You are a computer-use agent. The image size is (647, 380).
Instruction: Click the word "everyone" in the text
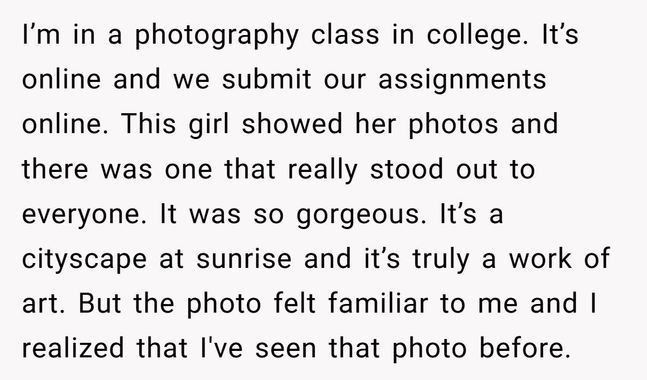[x=84, y=215]
